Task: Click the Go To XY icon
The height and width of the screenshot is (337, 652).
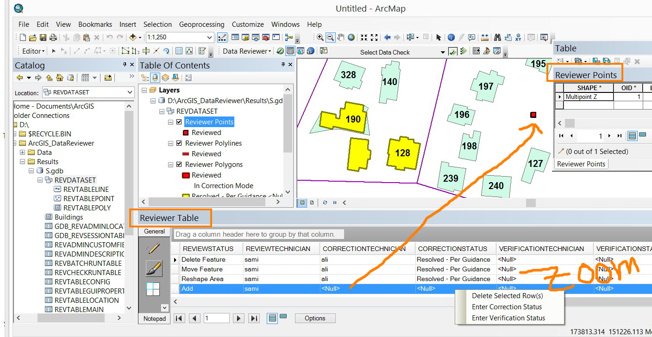Action: [518, 37]
